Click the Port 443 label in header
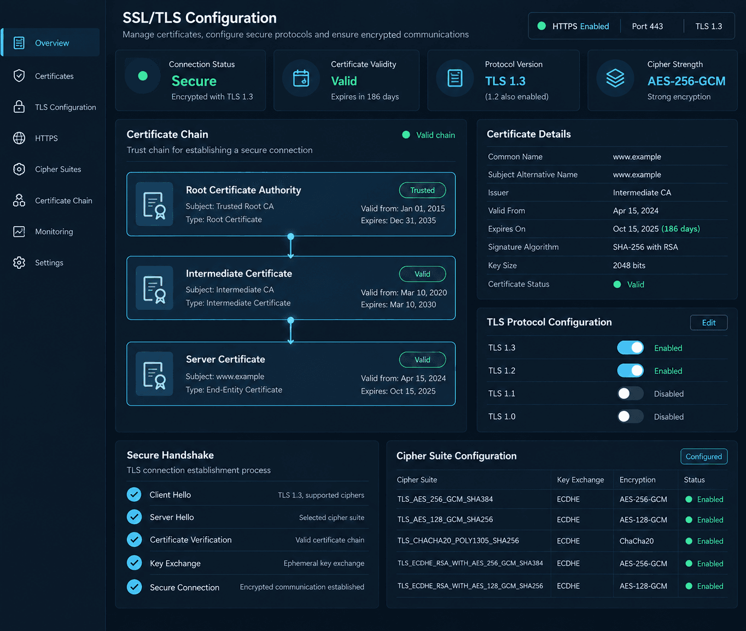The width and height of the screenshot is (746, 631). (648, 26)
